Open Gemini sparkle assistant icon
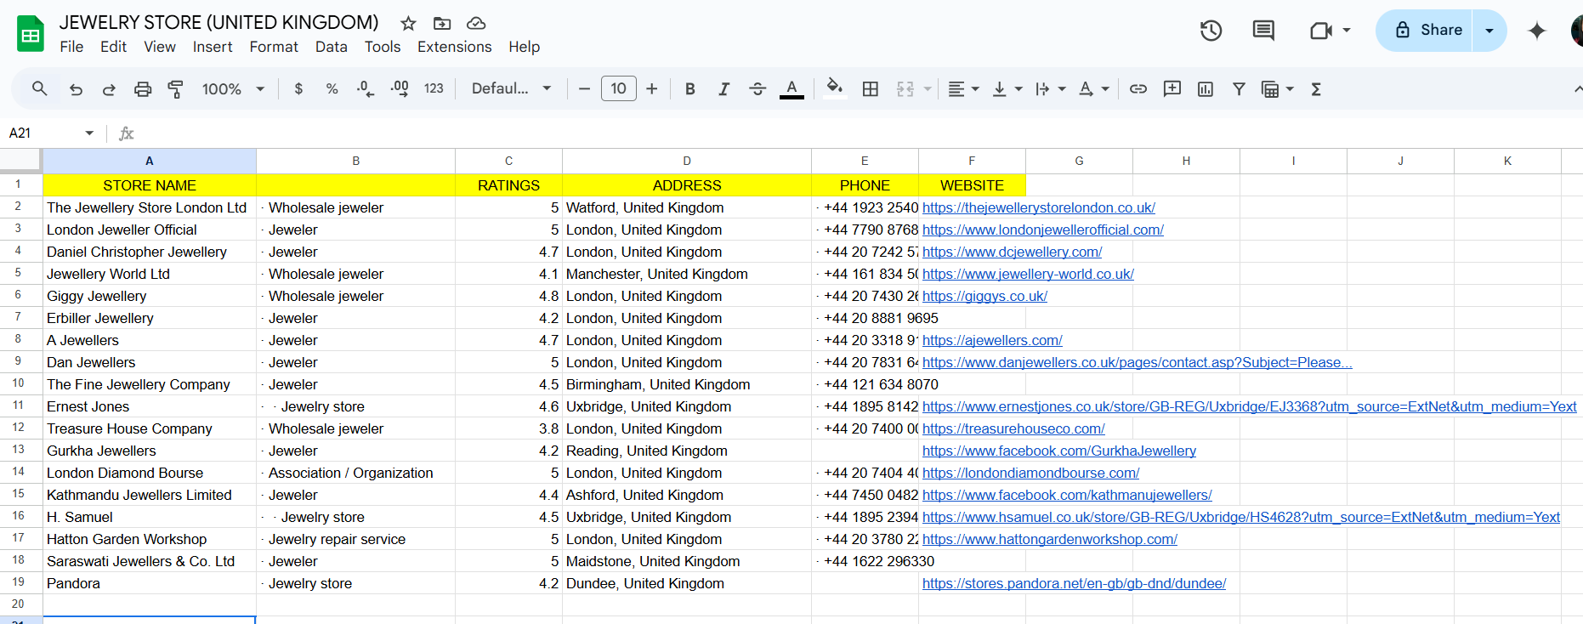 [1536, 31]
